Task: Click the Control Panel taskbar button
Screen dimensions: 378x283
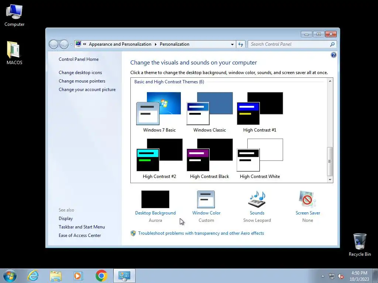Action: tap(124, 276)
